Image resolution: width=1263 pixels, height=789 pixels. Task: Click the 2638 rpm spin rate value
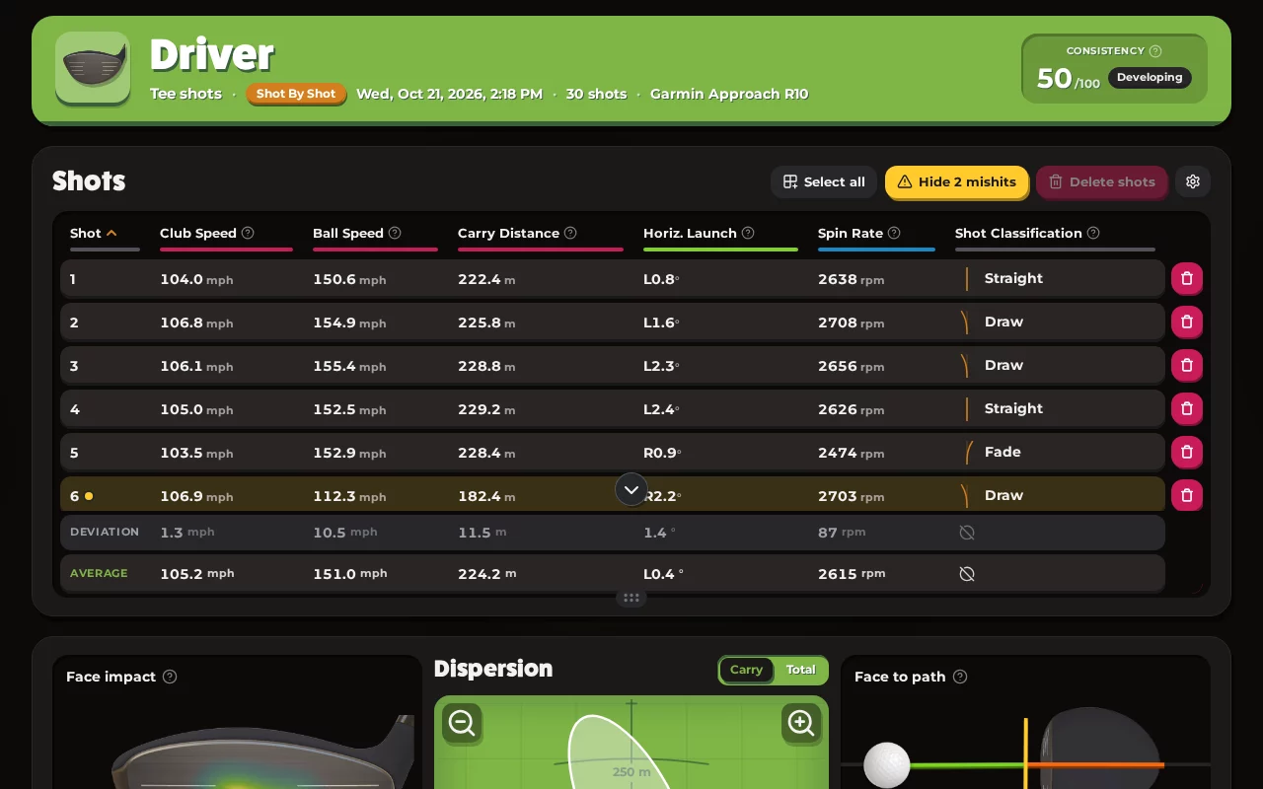[x=851, y=279]
